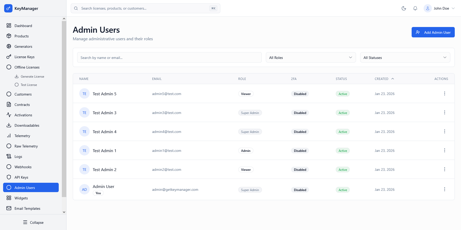461x230 pixels.
Task: Sort table by Role column header
Action: [242, 79]
